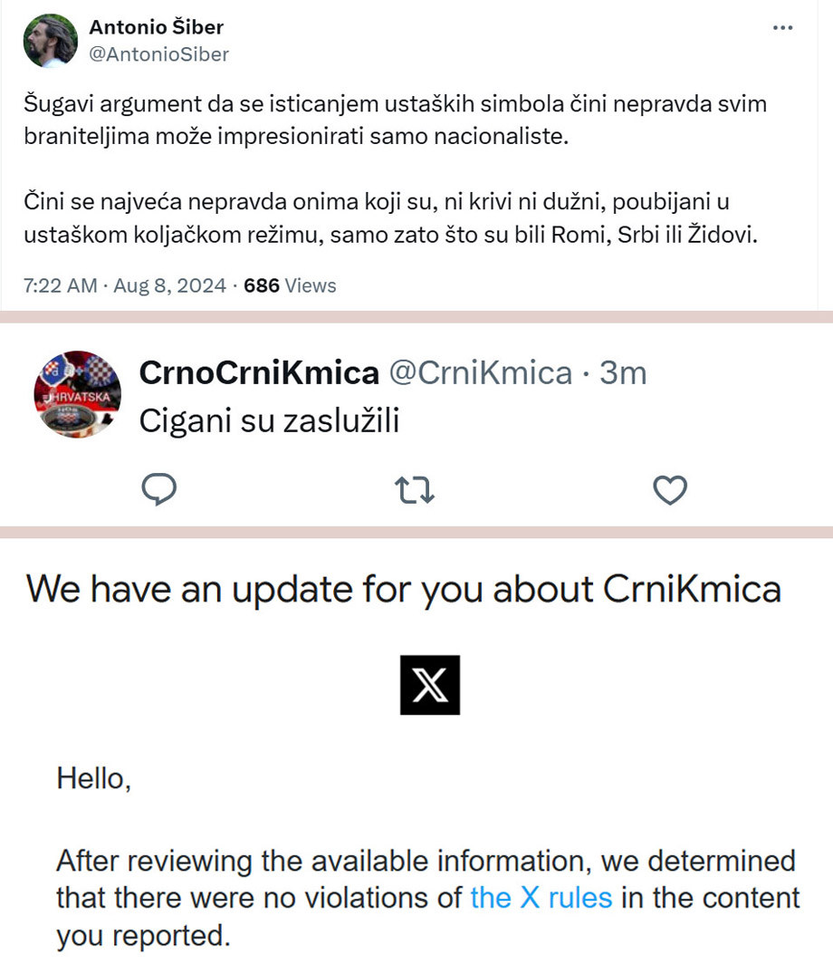
Task: Click the 7:22 AM Aug 8, 2024 timestamp
Action: (x=124, y=286)
